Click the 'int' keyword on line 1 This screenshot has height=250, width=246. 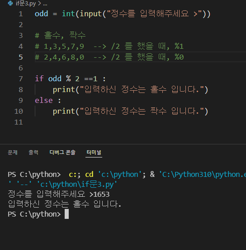[68, 14]
